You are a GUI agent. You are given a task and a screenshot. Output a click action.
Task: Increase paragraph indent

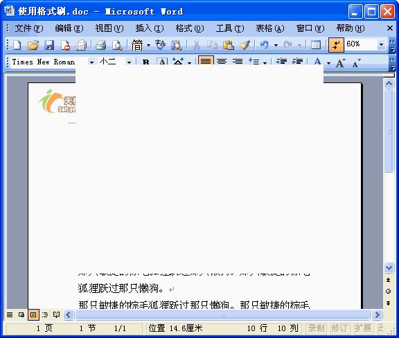[x=297, y=62]
